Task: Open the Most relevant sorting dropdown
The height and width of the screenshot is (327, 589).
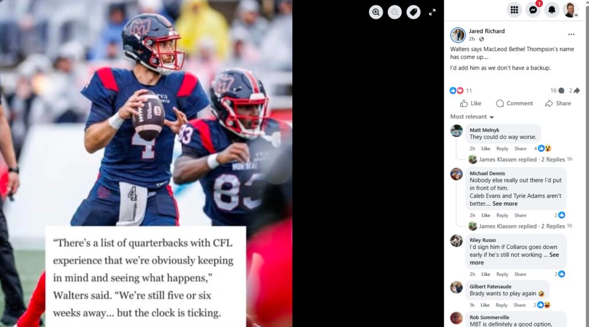Action: coord(472,117)
